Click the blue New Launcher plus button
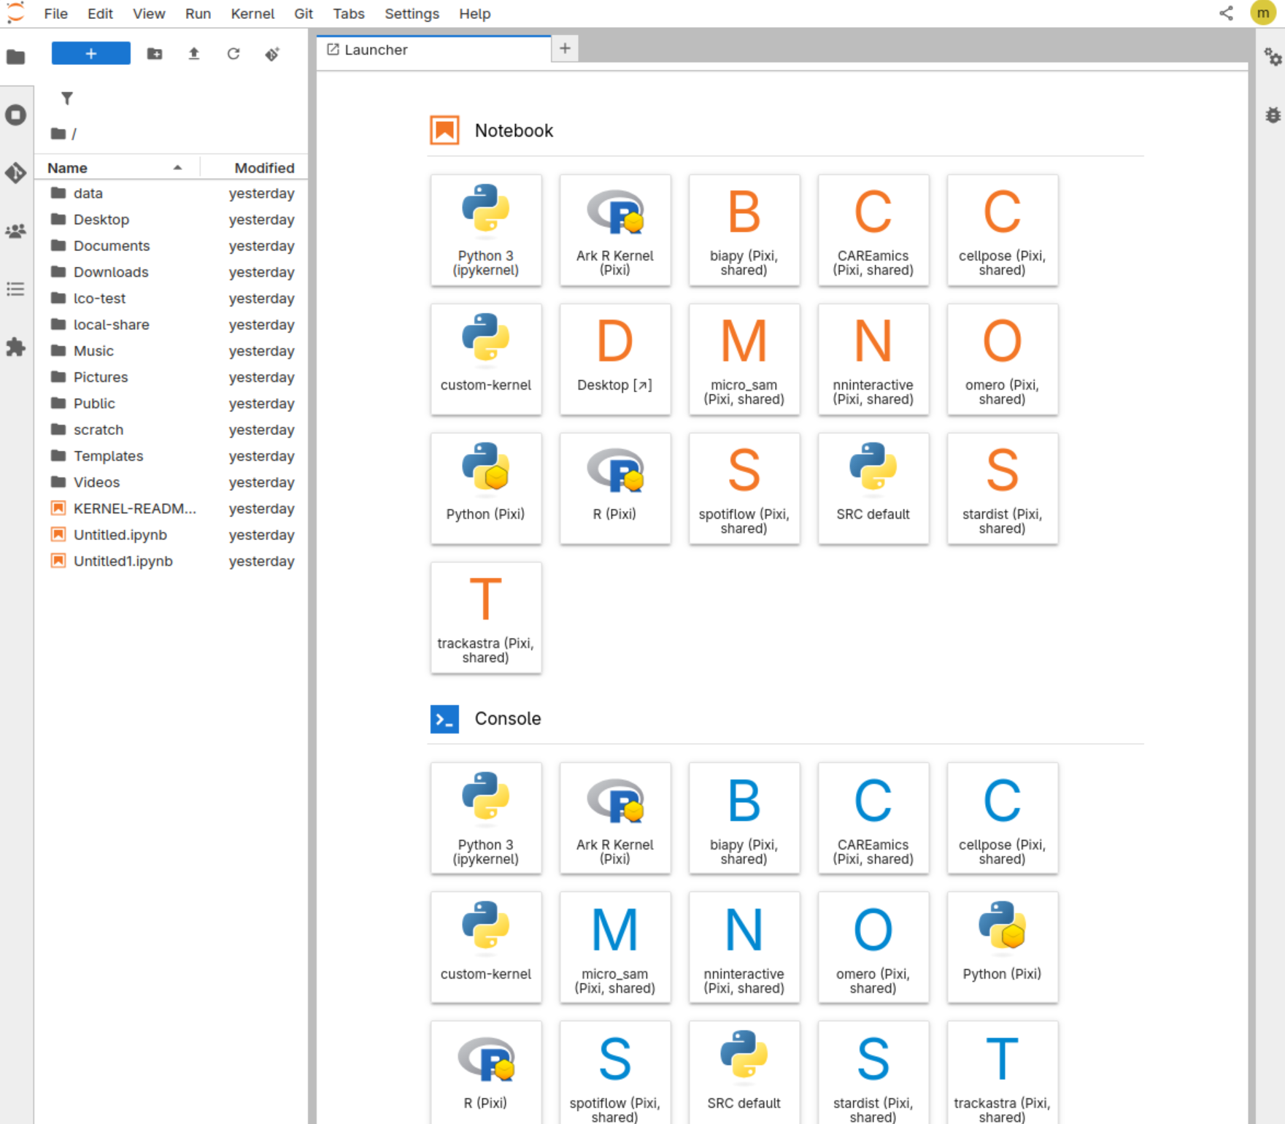 pyautogui.click(x=91, y=53)
